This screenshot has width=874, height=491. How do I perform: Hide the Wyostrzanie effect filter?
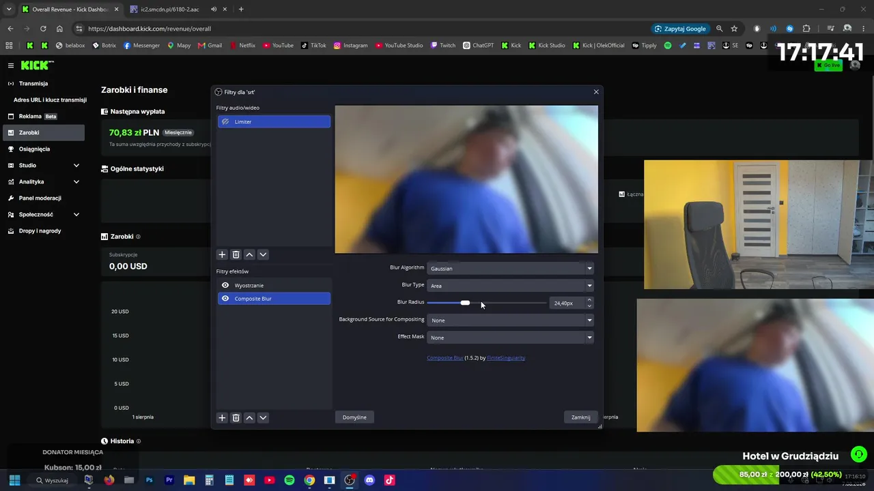(x=225, y=285)
